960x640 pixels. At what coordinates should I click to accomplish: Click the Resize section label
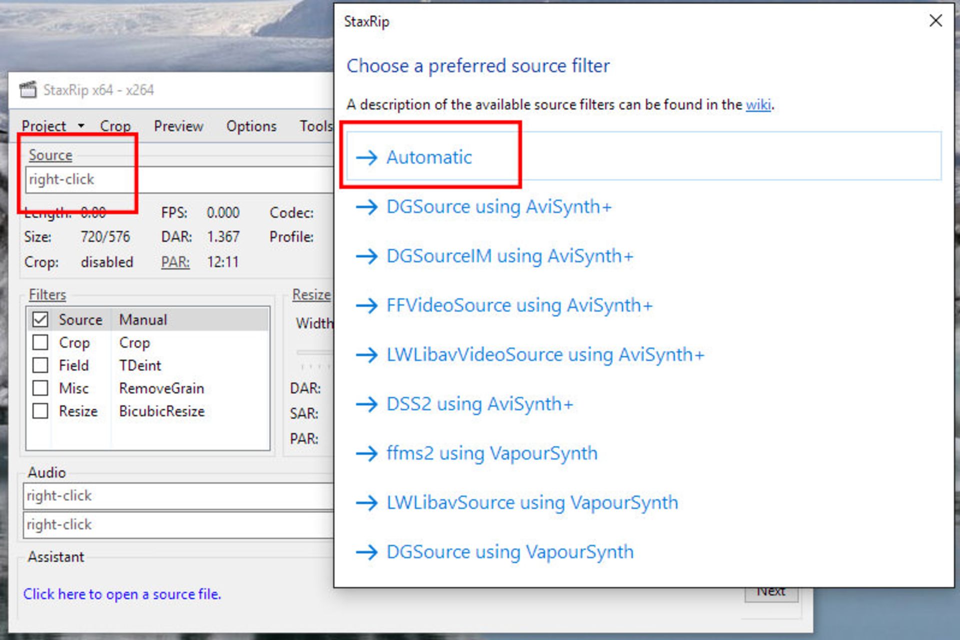311,294
